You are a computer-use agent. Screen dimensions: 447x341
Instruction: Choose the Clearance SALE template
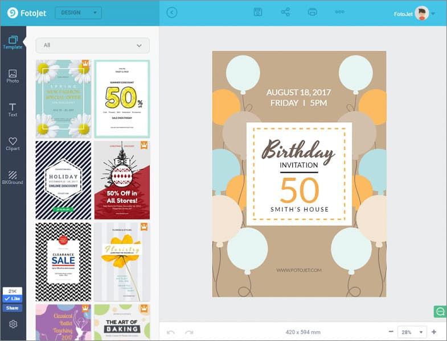click(63, 262)
